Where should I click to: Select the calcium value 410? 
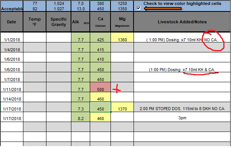click(100, 57)
